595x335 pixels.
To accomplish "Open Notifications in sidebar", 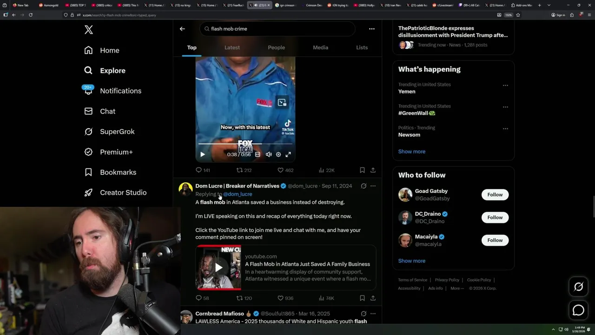I will 112,91.
